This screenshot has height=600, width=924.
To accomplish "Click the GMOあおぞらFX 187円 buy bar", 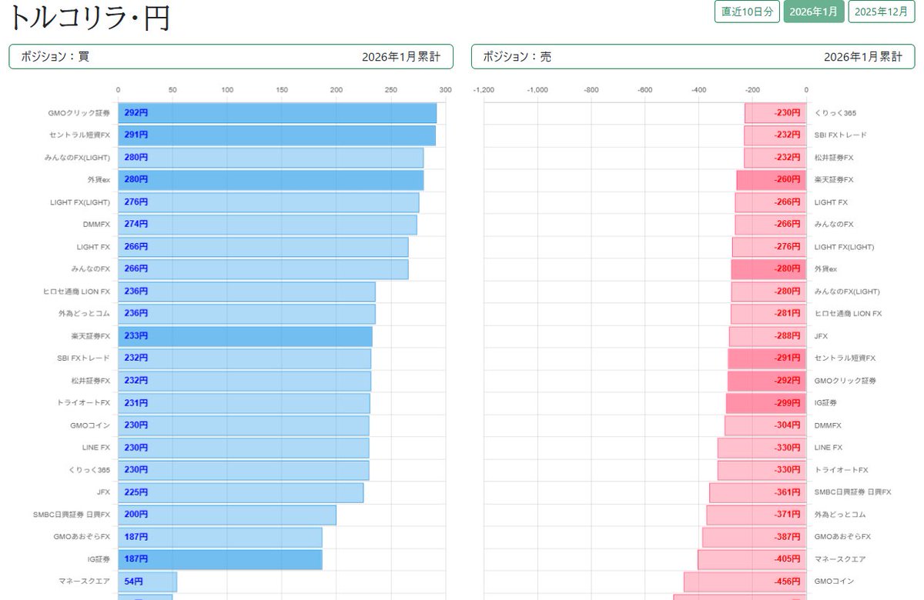I will (x=219, y=537).
